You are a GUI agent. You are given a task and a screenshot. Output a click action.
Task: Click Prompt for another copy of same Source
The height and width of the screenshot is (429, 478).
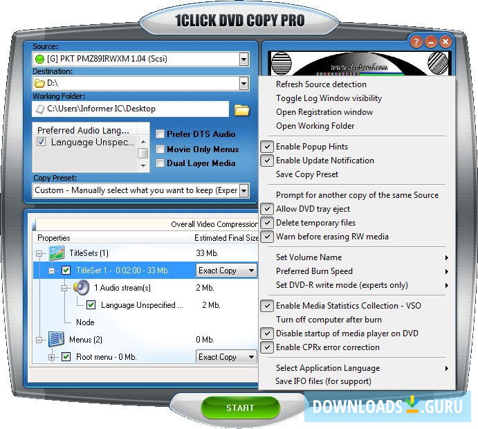(x=357, y=195)
